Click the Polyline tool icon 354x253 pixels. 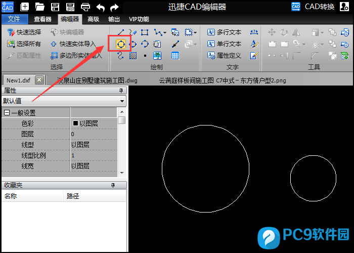coord(158,32)
